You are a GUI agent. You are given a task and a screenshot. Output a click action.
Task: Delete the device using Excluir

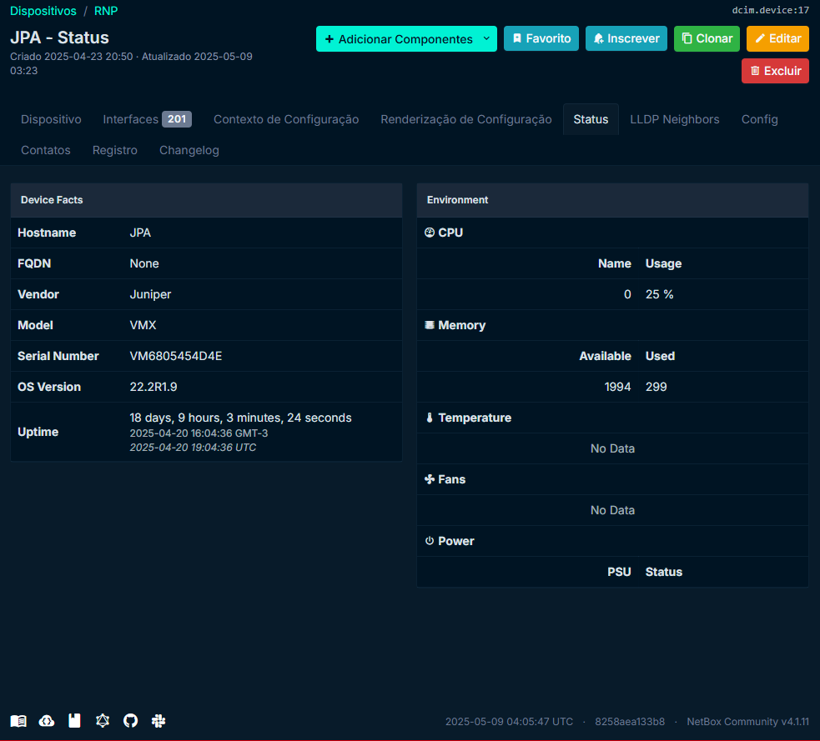pos(775,71)
